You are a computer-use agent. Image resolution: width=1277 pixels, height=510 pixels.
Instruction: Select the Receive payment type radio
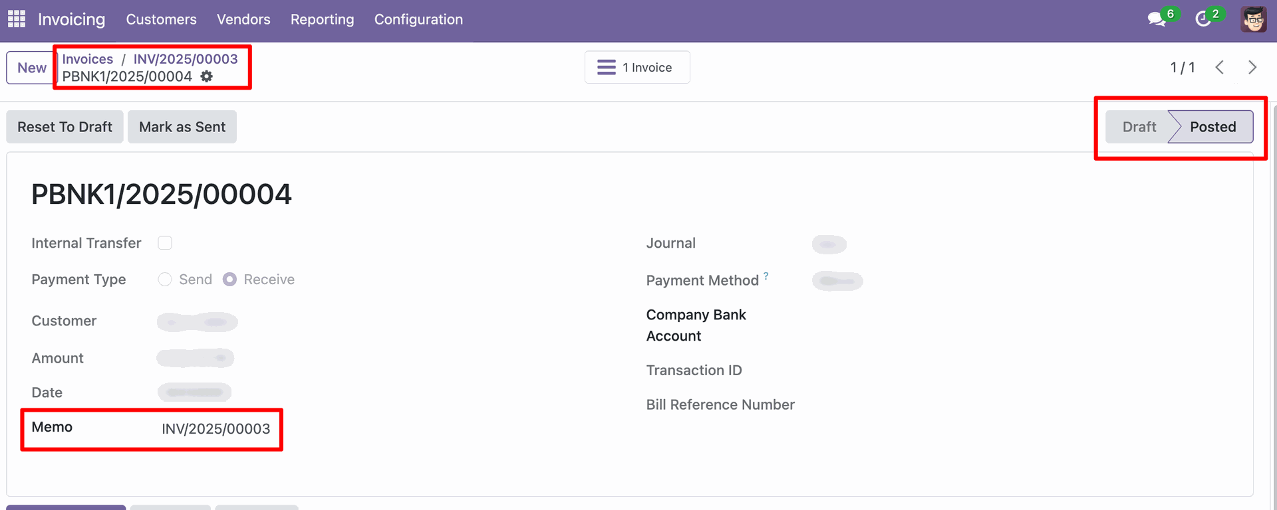229,280
